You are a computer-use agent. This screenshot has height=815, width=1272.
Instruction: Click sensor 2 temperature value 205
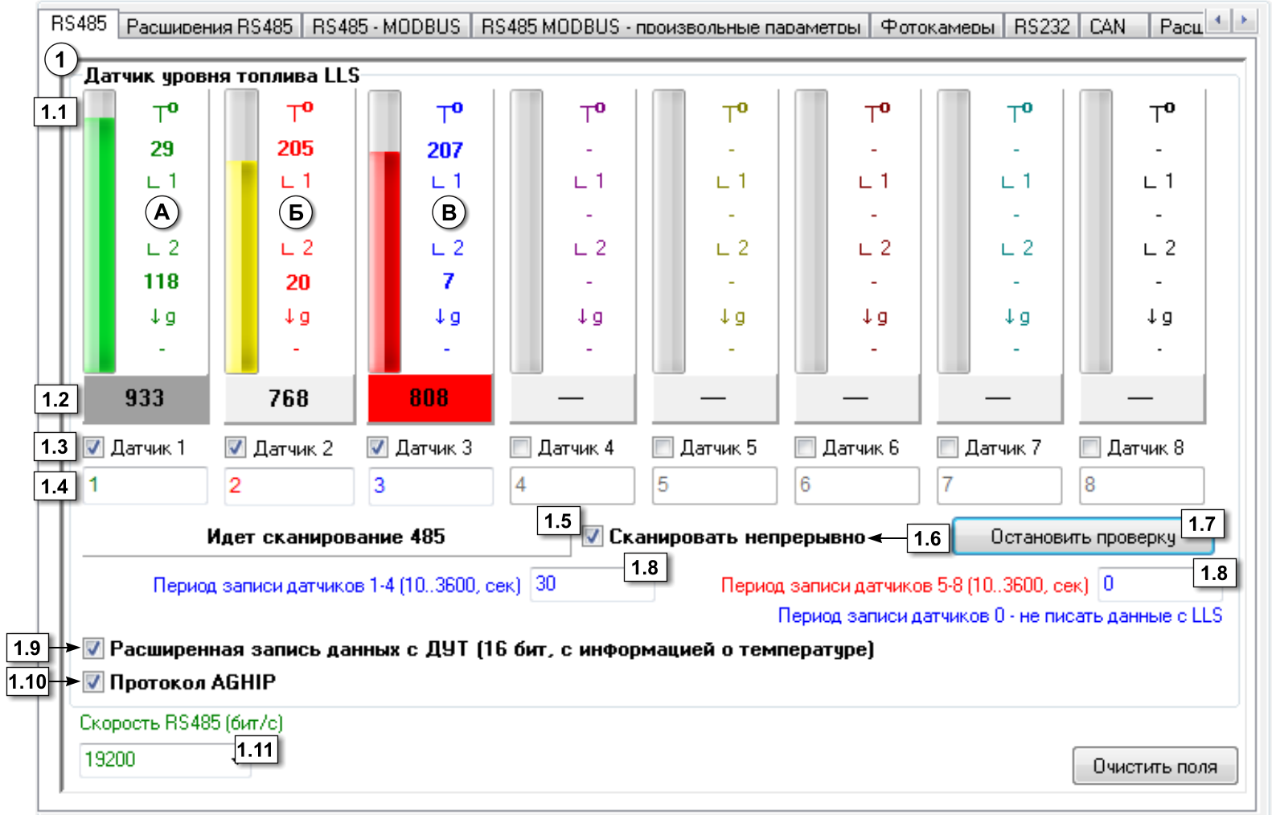point(296,148)
